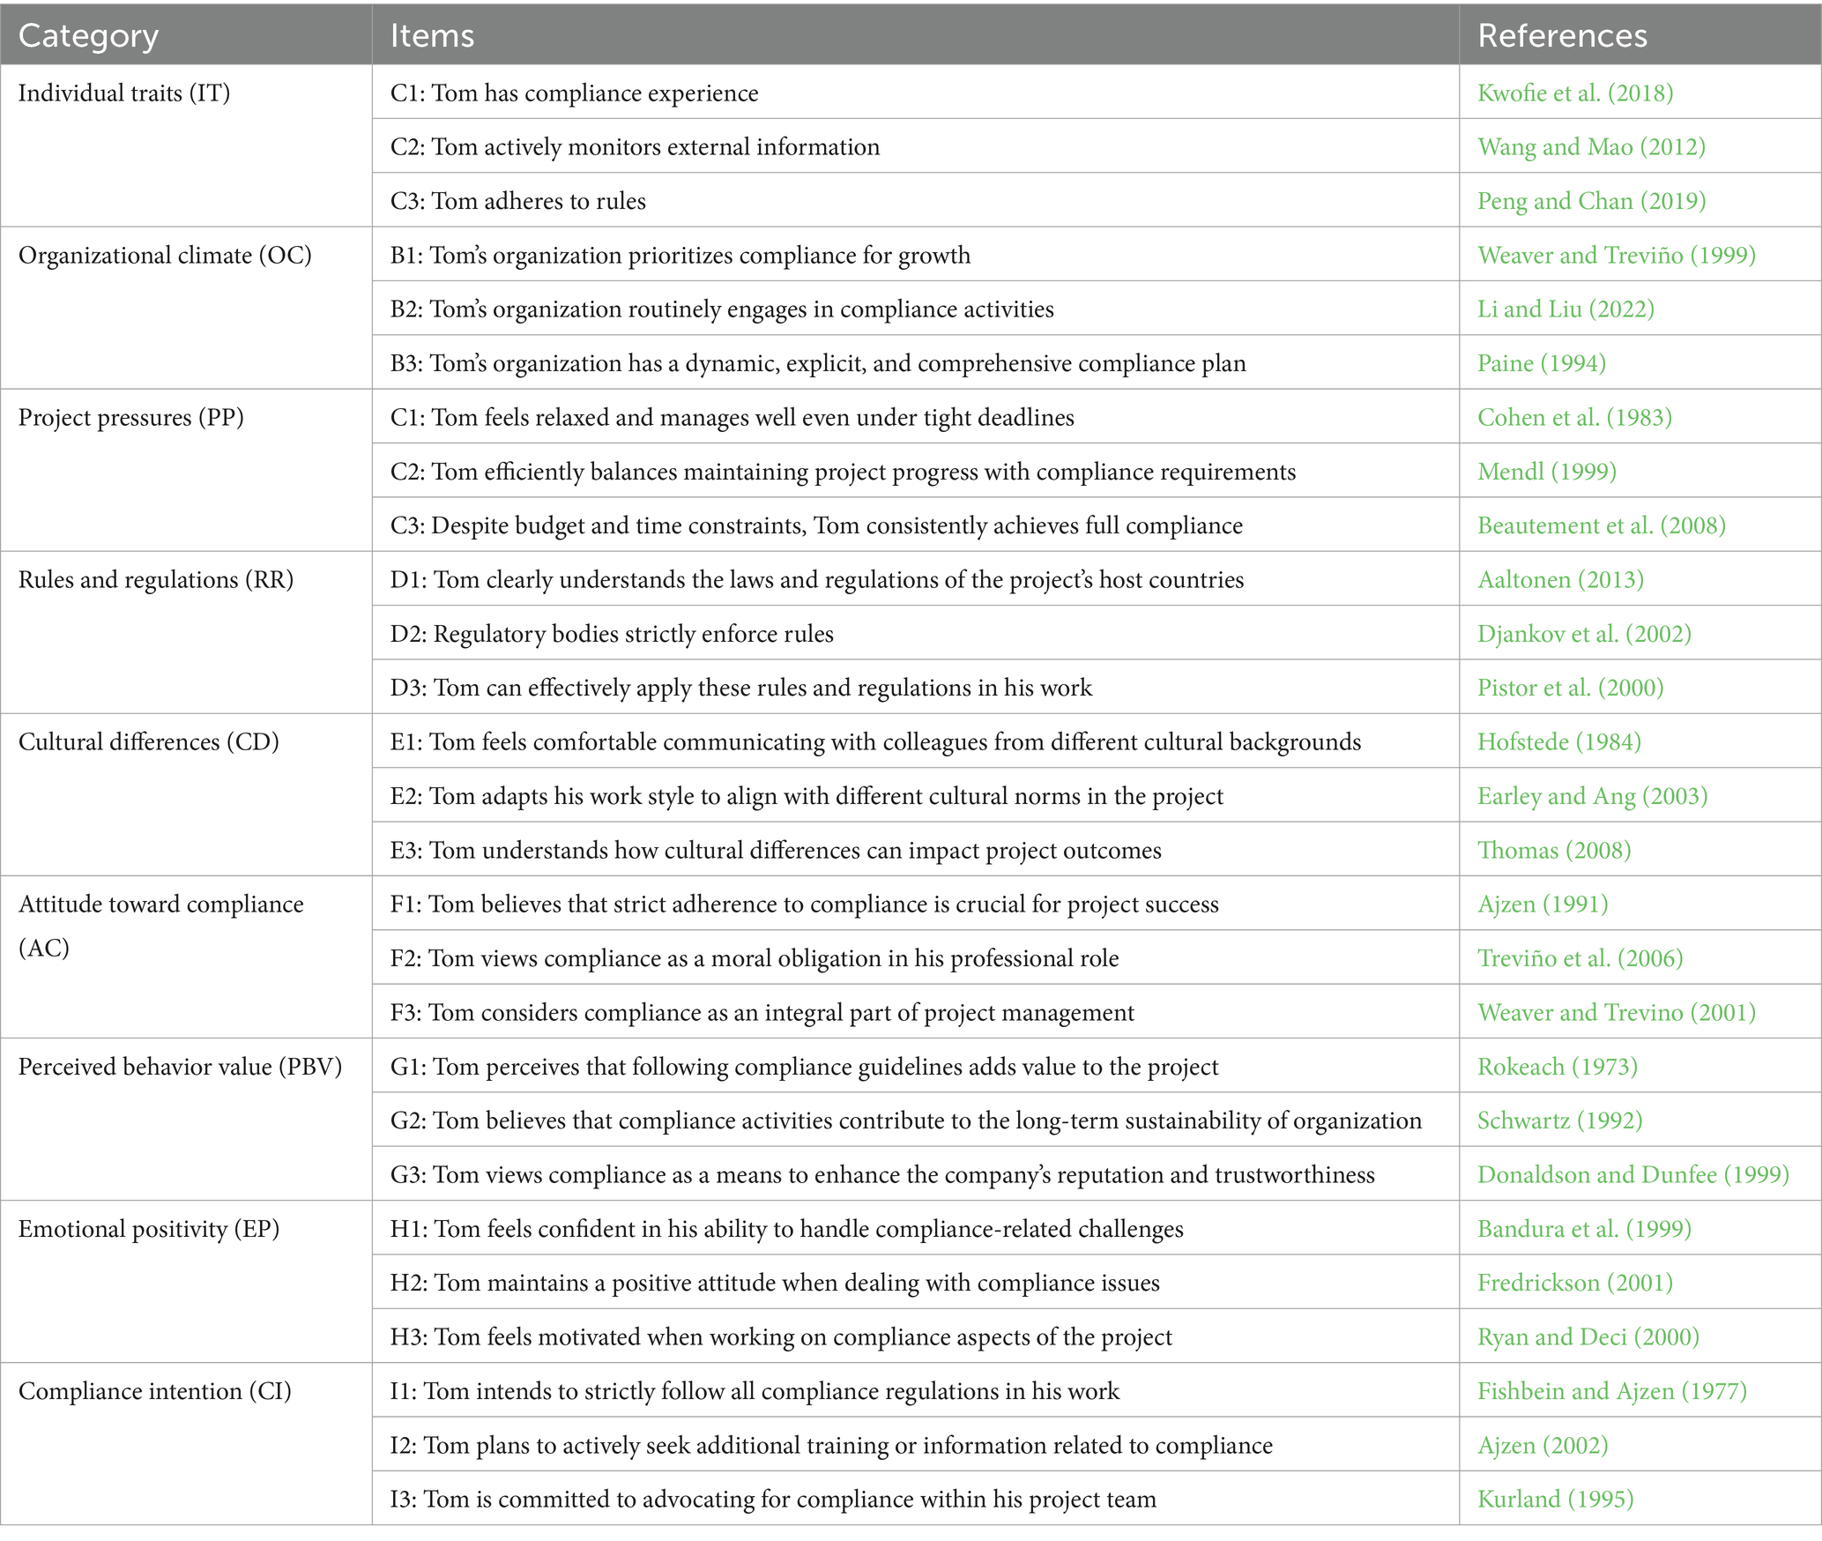The width and height of the screenshot is (1822, 1541).
Task: Follow the Weaver and Treviño (1999) link
Action: point(1617,255)
